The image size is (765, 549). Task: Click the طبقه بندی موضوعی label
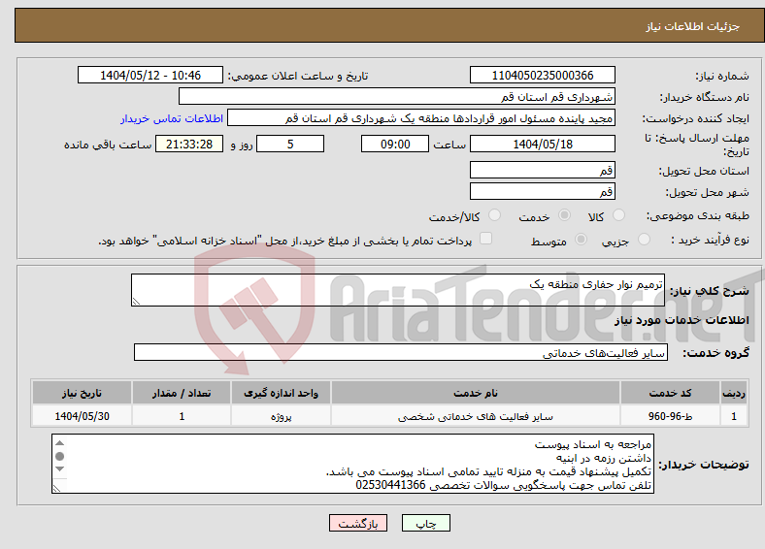tap(698, 215)
